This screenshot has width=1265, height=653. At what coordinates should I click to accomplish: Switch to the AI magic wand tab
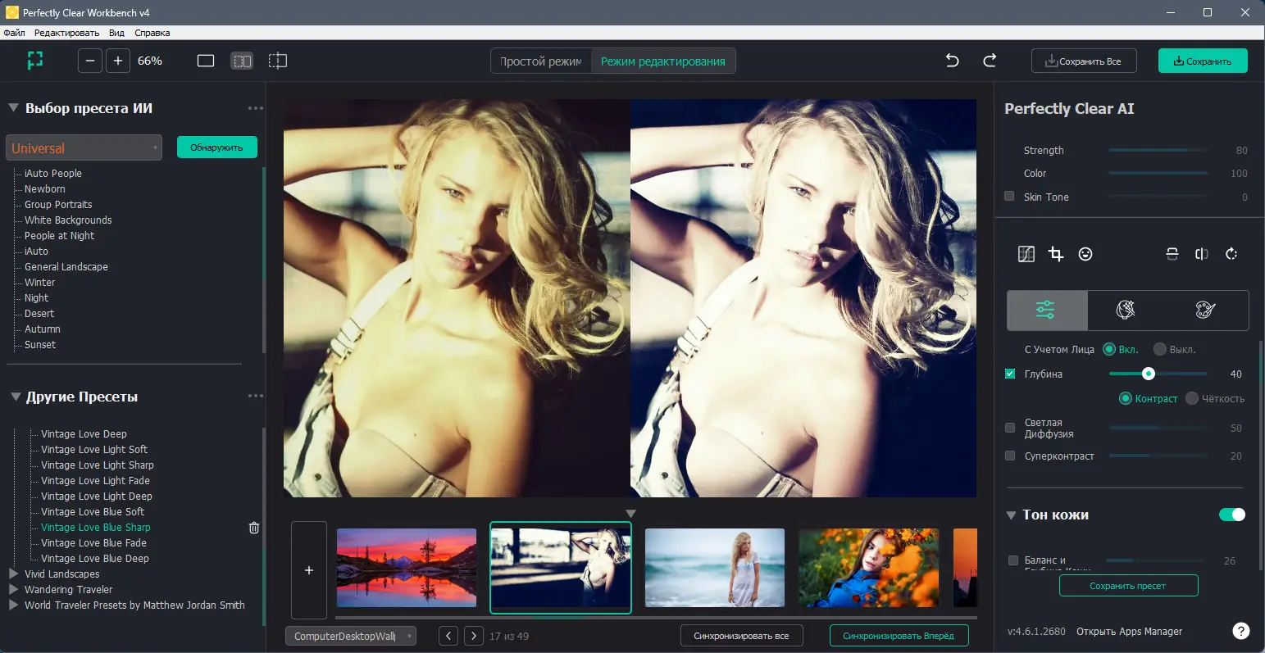(1125, 310)
